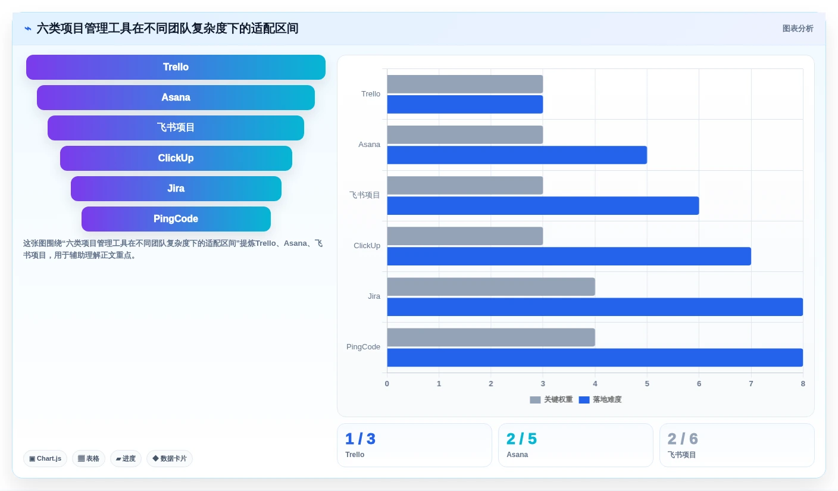Select the Jira funnel bar

tap(176, 189)
